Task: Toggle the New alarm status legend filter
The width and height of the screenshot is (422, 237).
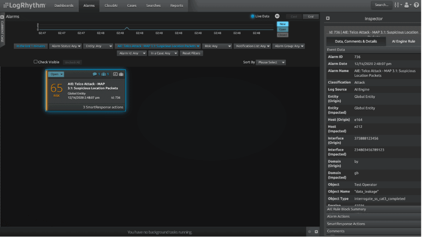Action: click(x=282, y=24)
